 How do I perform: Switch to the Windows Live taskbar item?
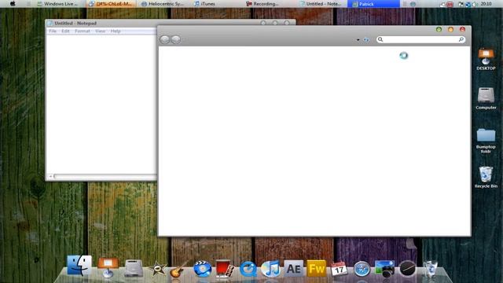tap(58, 4)
